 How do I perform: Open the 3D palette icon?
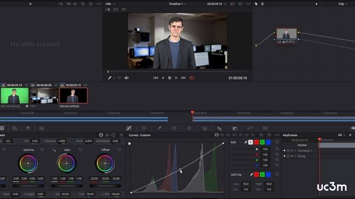point(265,128)
